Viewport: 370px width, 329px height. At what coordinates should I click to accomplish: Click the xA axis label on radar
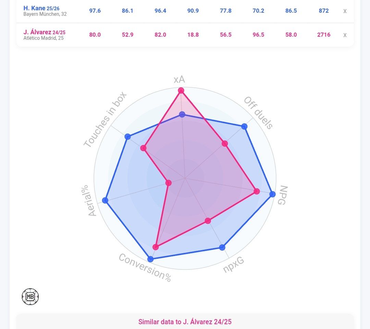[179, 80]
